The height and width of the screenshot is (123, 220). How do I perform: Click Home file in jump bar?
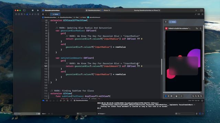[83, 17]
